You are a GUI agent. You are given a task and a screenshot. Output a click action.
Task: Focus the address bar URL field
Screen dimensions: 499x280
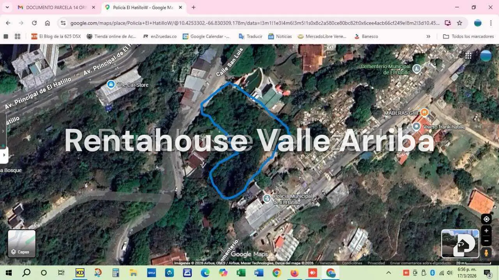point(255,23)
